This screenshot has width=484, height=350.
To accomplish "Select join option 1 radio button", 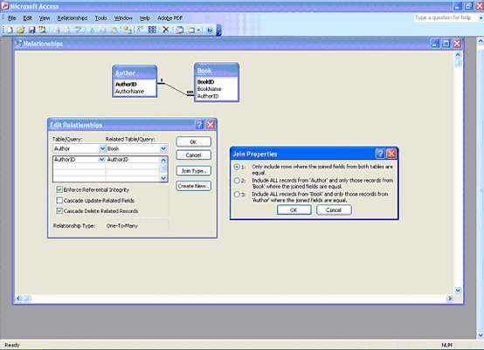I will pos(237,167).
